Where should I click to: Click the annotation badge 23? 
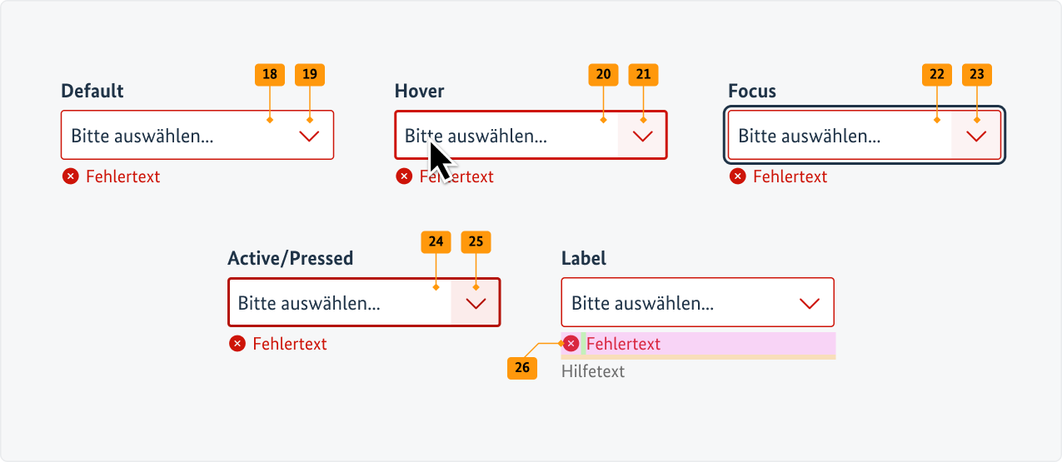click(x=977, y=75)
